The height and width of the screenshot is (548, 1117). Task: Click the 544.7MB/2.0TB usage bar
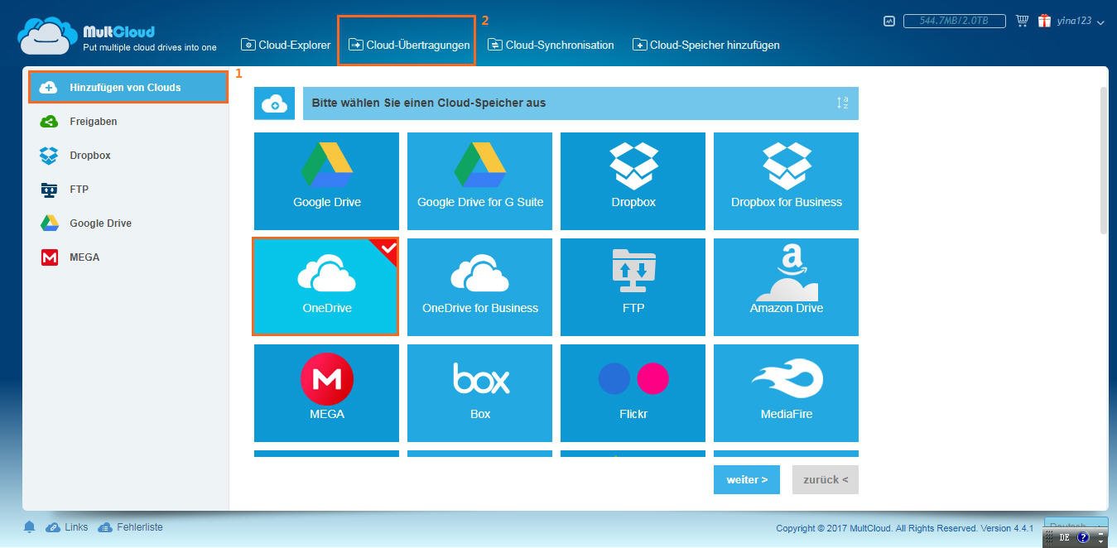tap(955, 22)
